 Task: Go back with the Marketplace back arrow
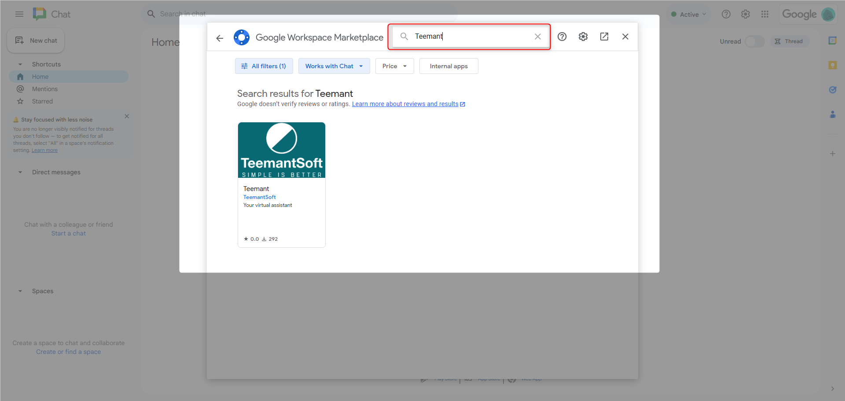coord(220,38)
